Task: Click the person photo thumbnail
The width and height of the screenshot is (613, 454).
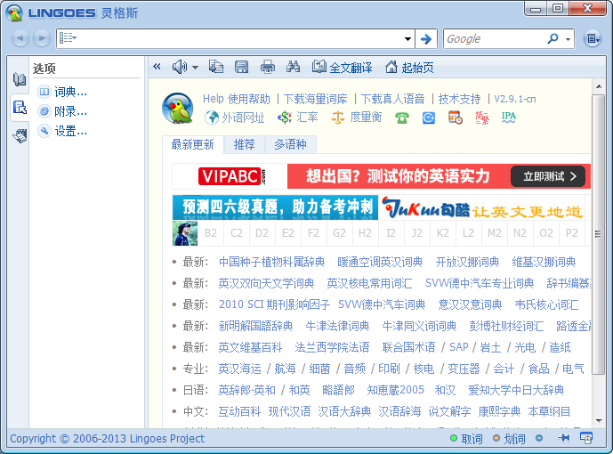Action: tap(185, 233)
